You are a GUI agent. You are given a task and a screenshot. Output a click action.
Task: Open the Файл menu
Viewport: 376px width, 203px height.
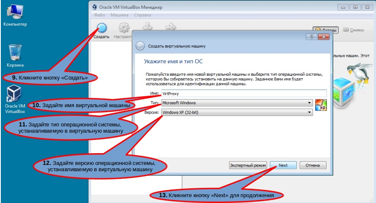pyautogui.click(x=99, y=15)
